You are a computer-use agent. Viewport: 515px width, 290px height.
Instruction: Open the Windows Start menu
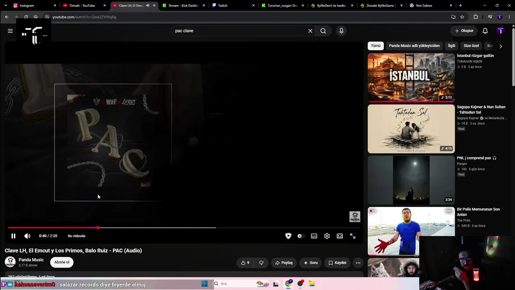coord(204,284)
